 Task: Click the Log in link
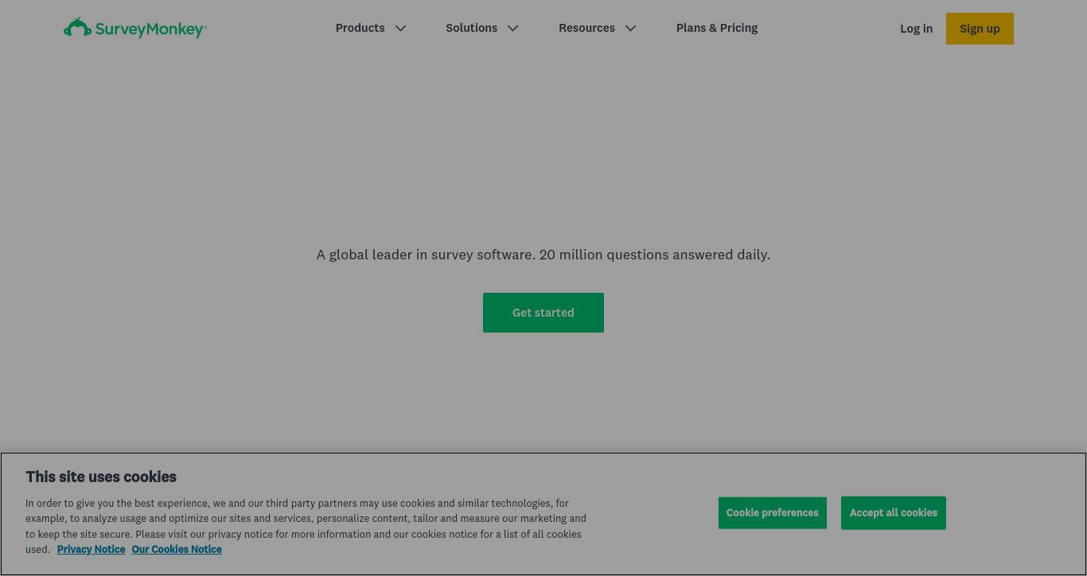(x=916, y=29)
